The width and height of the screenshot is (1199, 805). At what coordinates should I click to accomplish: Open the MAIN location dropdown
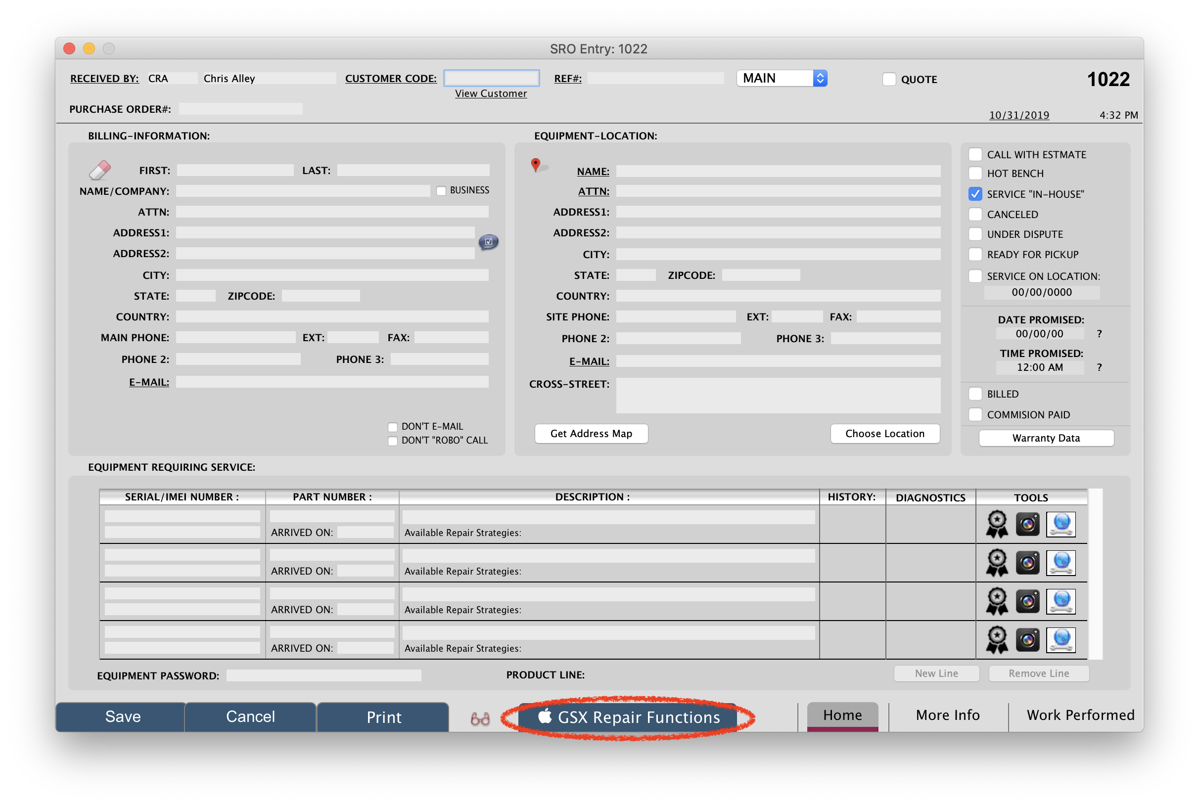point(781,78)
